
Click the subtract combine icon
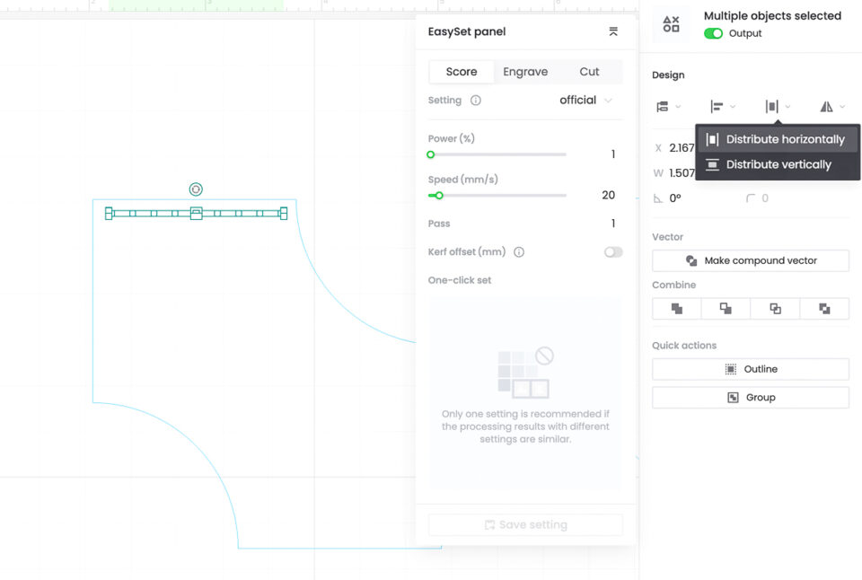click(726, 309)
